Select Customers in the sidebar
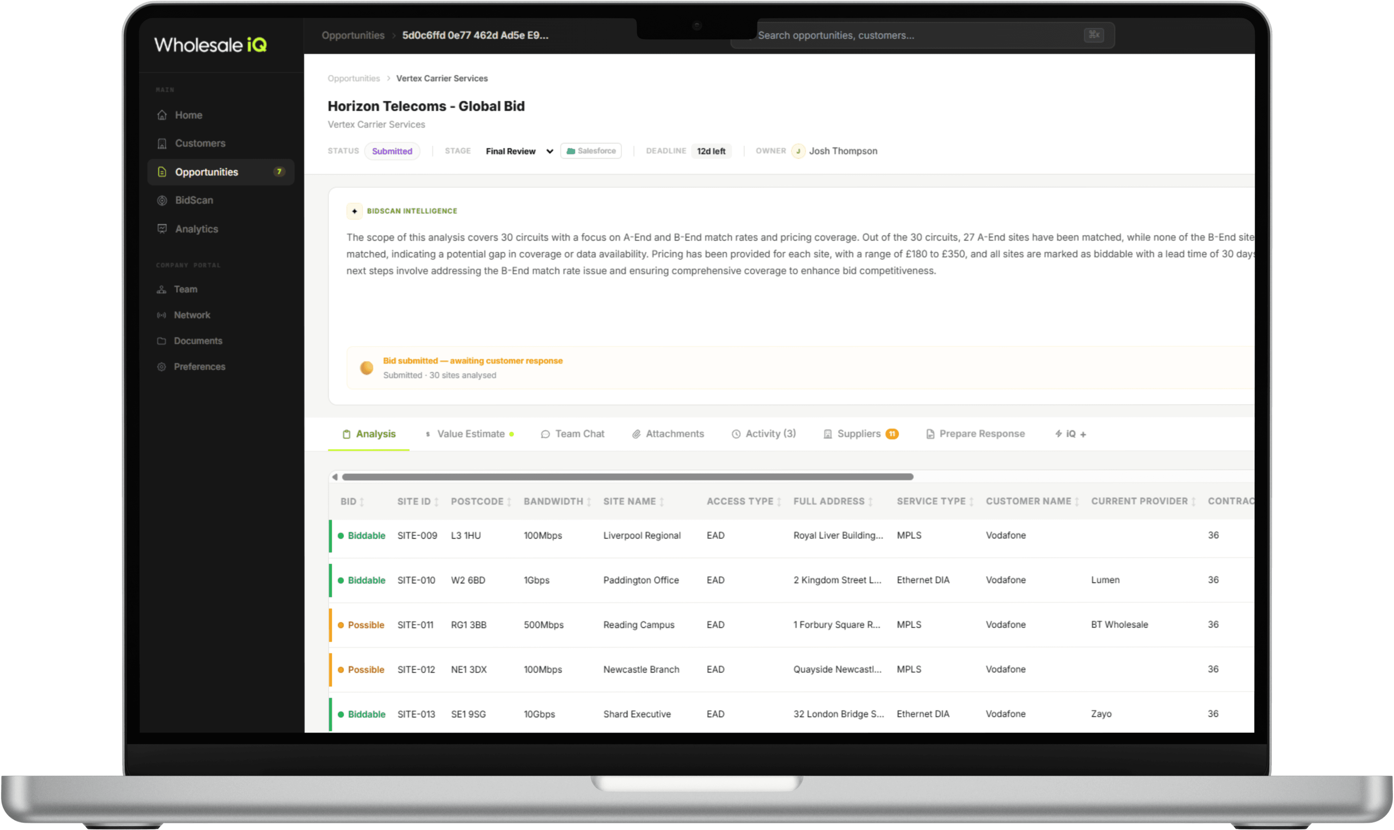The width and height of the screenshot is (1394, 830). pyautogui.click(x=200, y=143)
